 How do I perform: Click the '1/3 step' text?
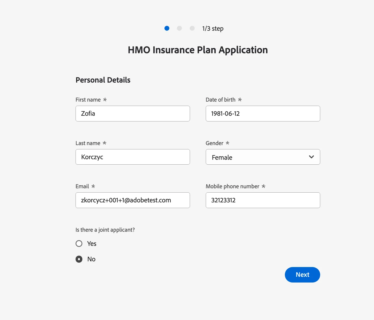[213, 29]
